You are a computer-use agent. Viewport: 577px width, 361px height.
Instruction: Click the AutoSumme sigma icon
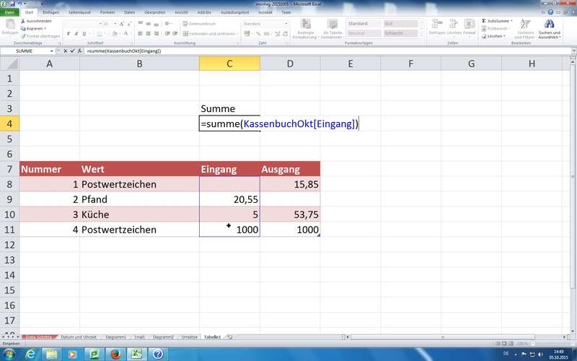click(483, 21)
